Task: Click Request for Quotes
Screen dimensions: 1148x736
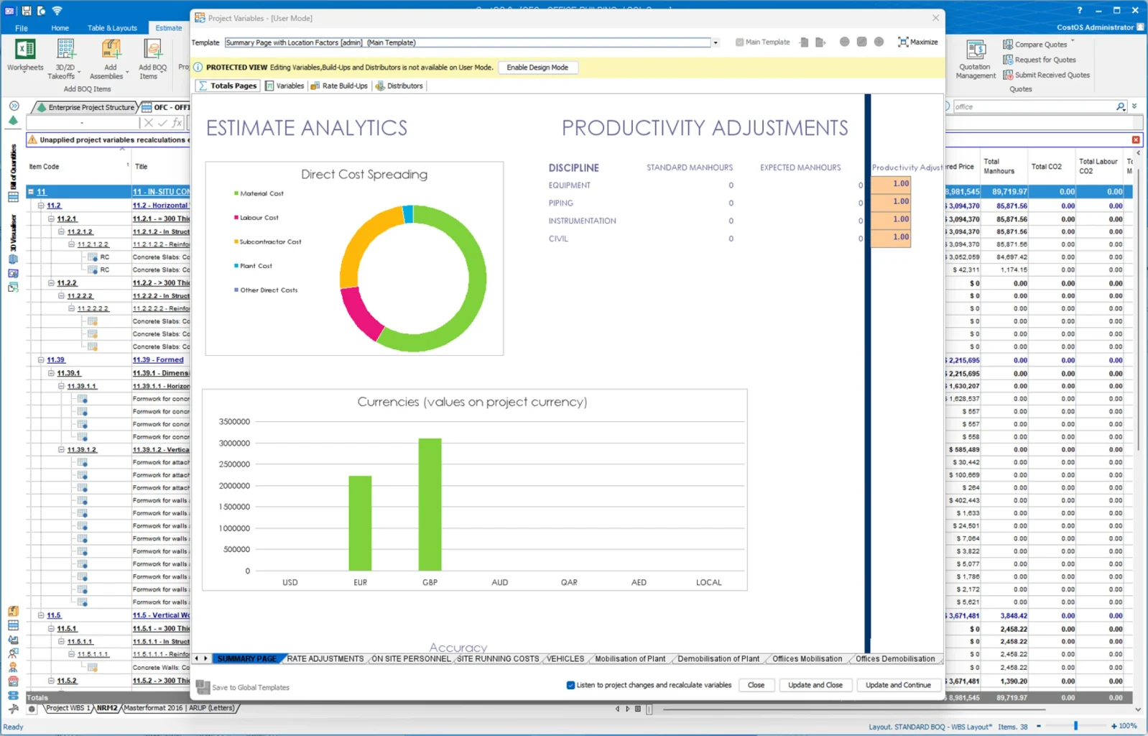Action: 1039,60
